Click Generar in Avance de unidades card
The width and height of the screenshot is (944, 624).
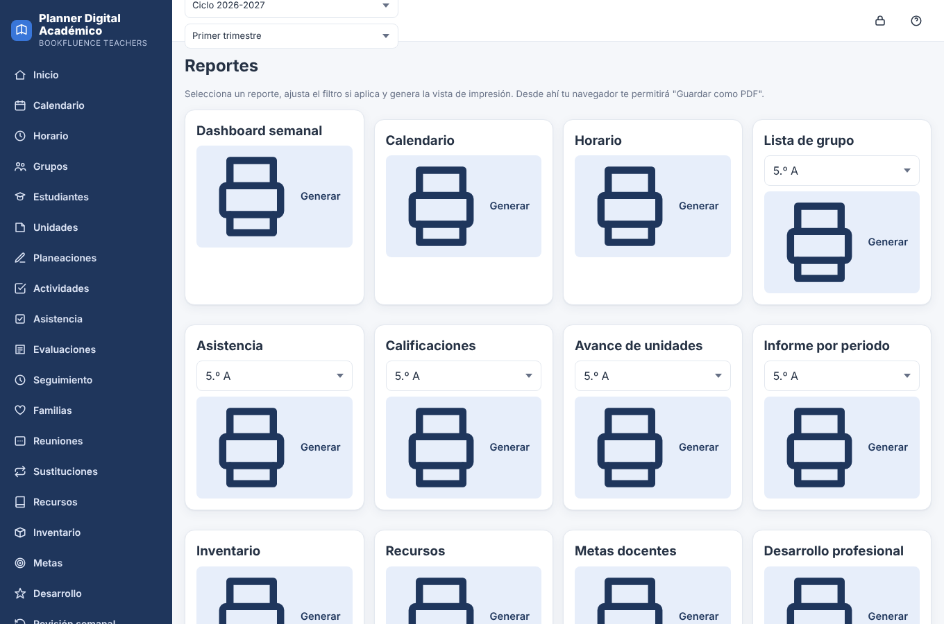[652, 447]
